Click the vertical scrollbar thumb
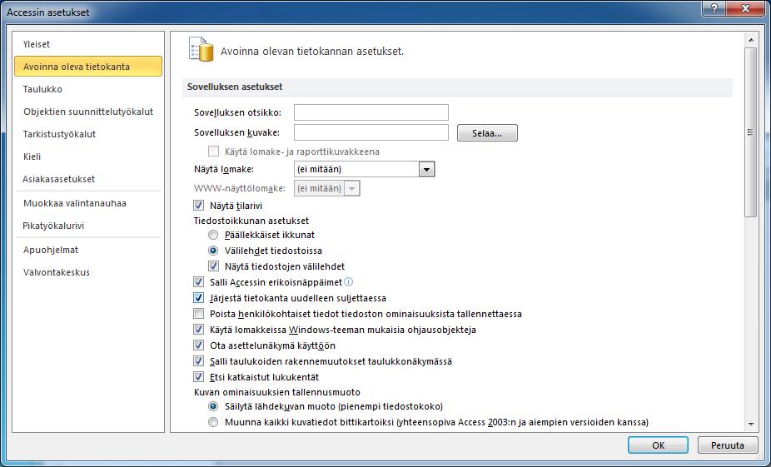The height and width of the screenshot is (467, 771). coord(751,132)
